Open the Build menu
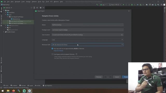The image size is (166, 93). coord(39,2)
